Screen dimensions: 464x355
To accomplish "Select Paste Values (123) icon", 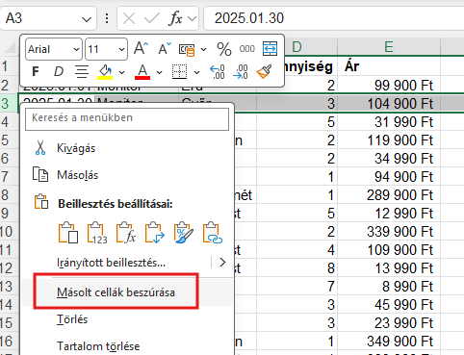I will pyautogui.click(x=97, y=233).
